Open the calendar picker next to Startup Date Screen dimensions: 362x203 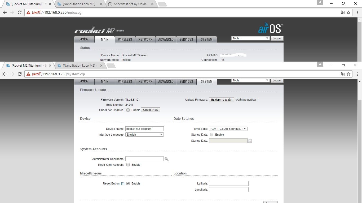click(250, 141)
